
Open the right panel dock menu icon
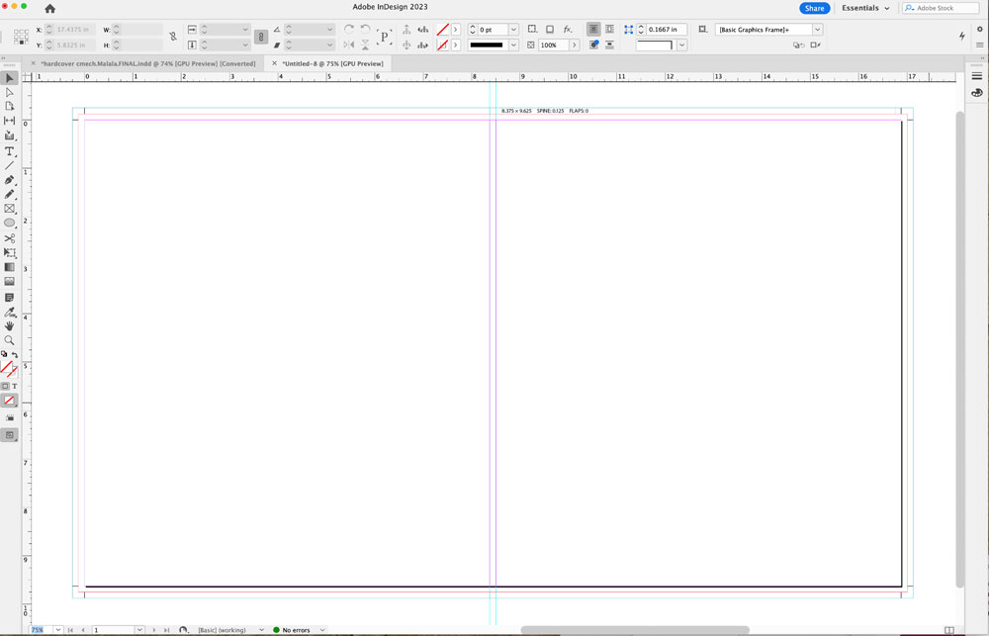coord(976,76)
